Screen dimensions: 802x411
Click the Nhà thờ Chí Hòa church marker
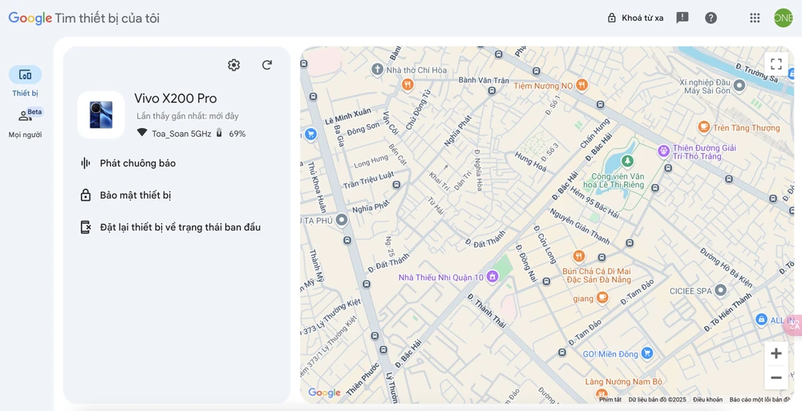(377, 70)
